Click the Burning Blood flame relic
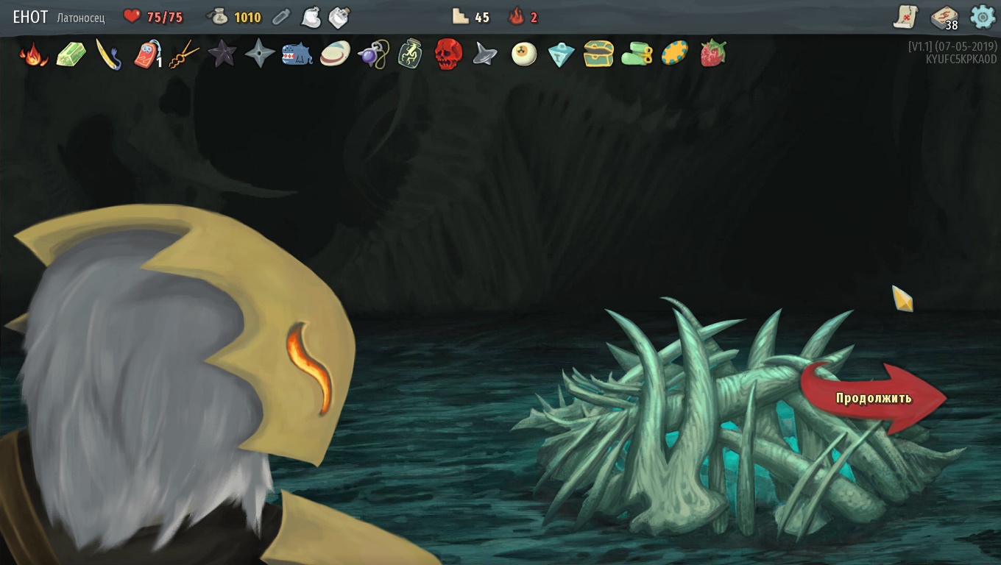Viewport: 1001px width, 565px height. pos(33,54)
